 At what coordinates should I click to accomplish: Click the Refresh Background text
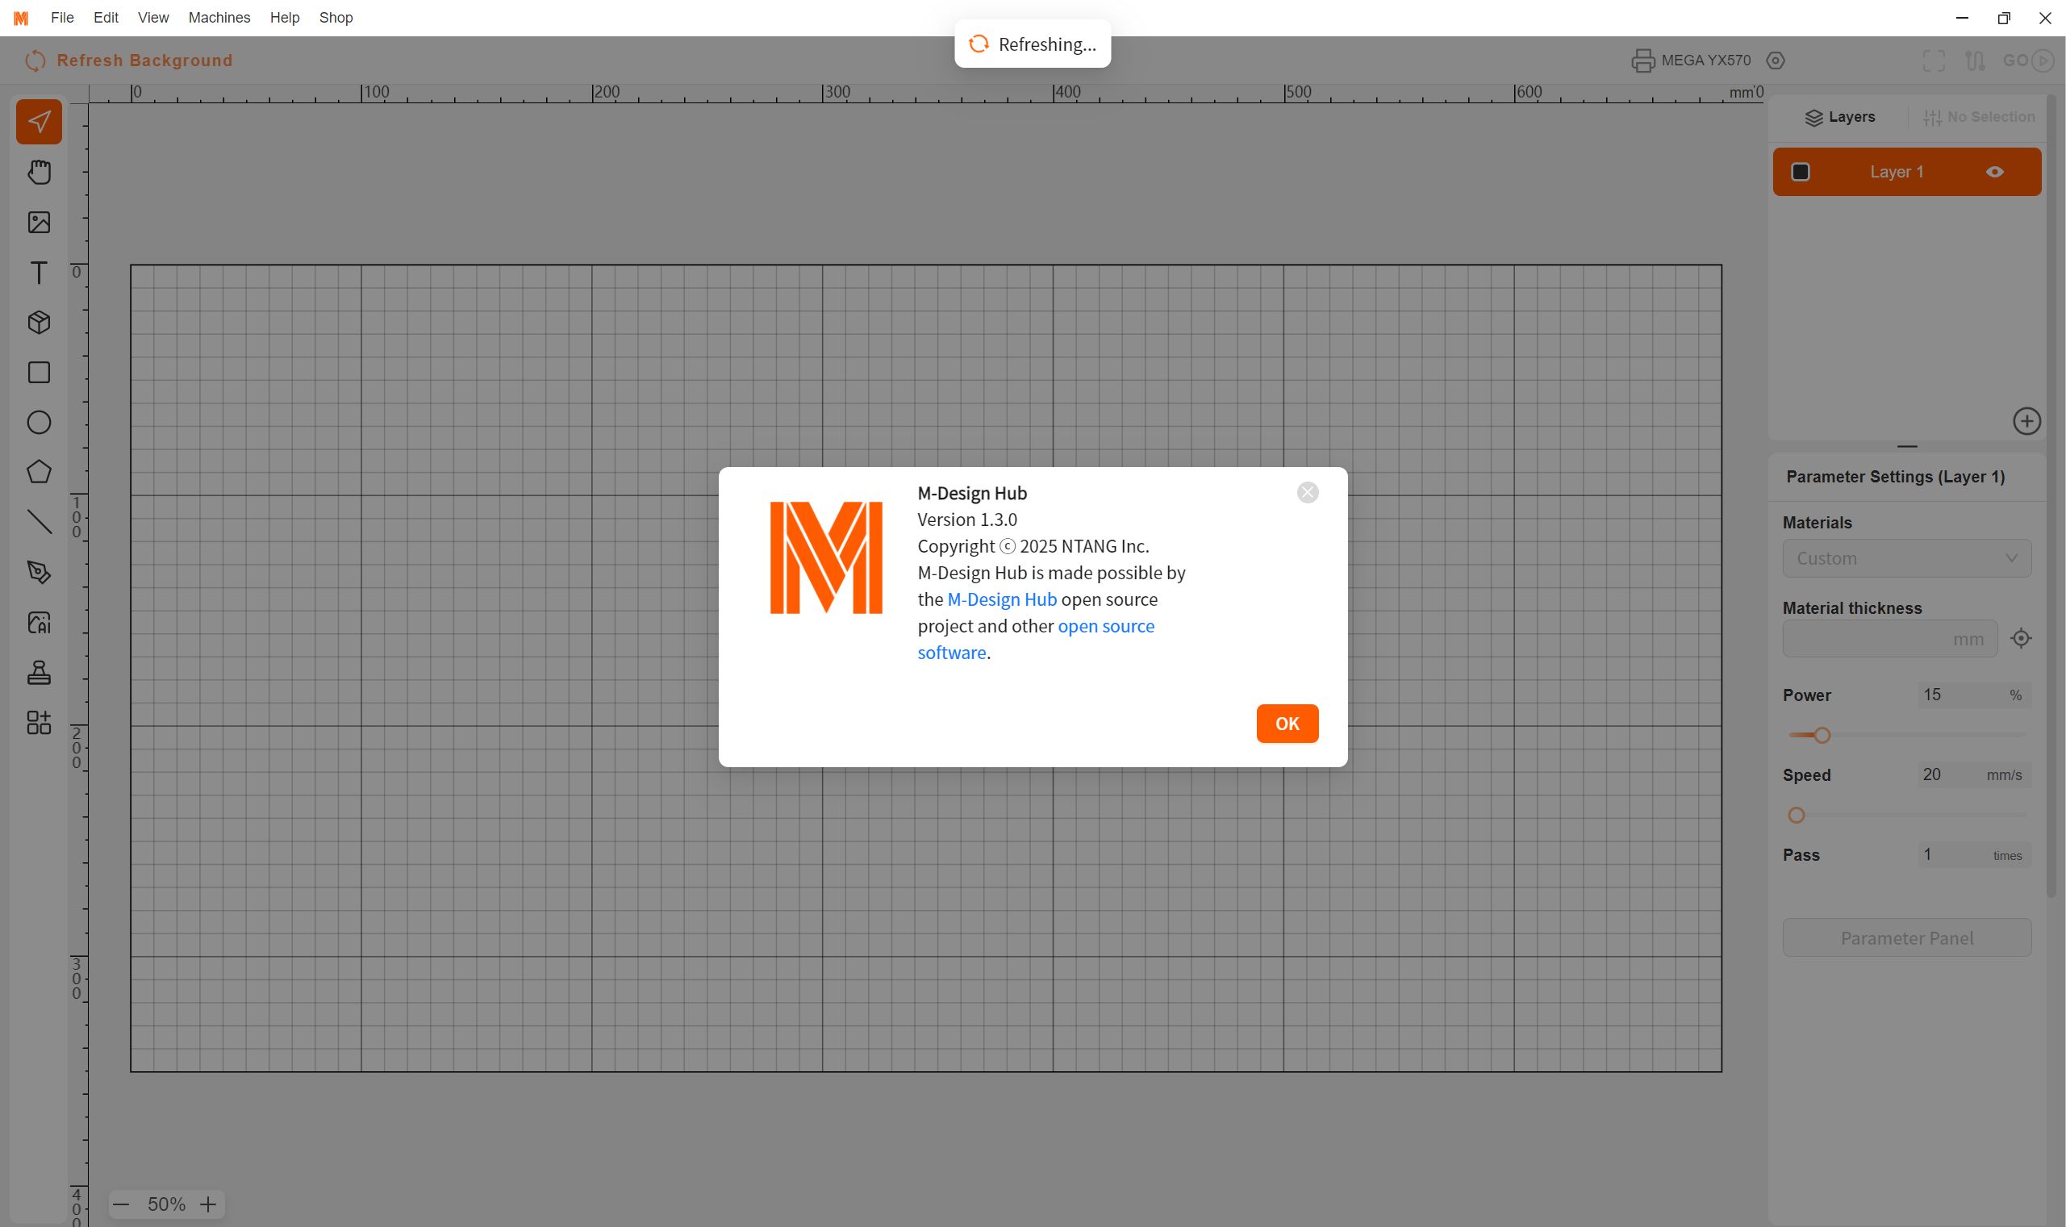(x=144, y=61)
